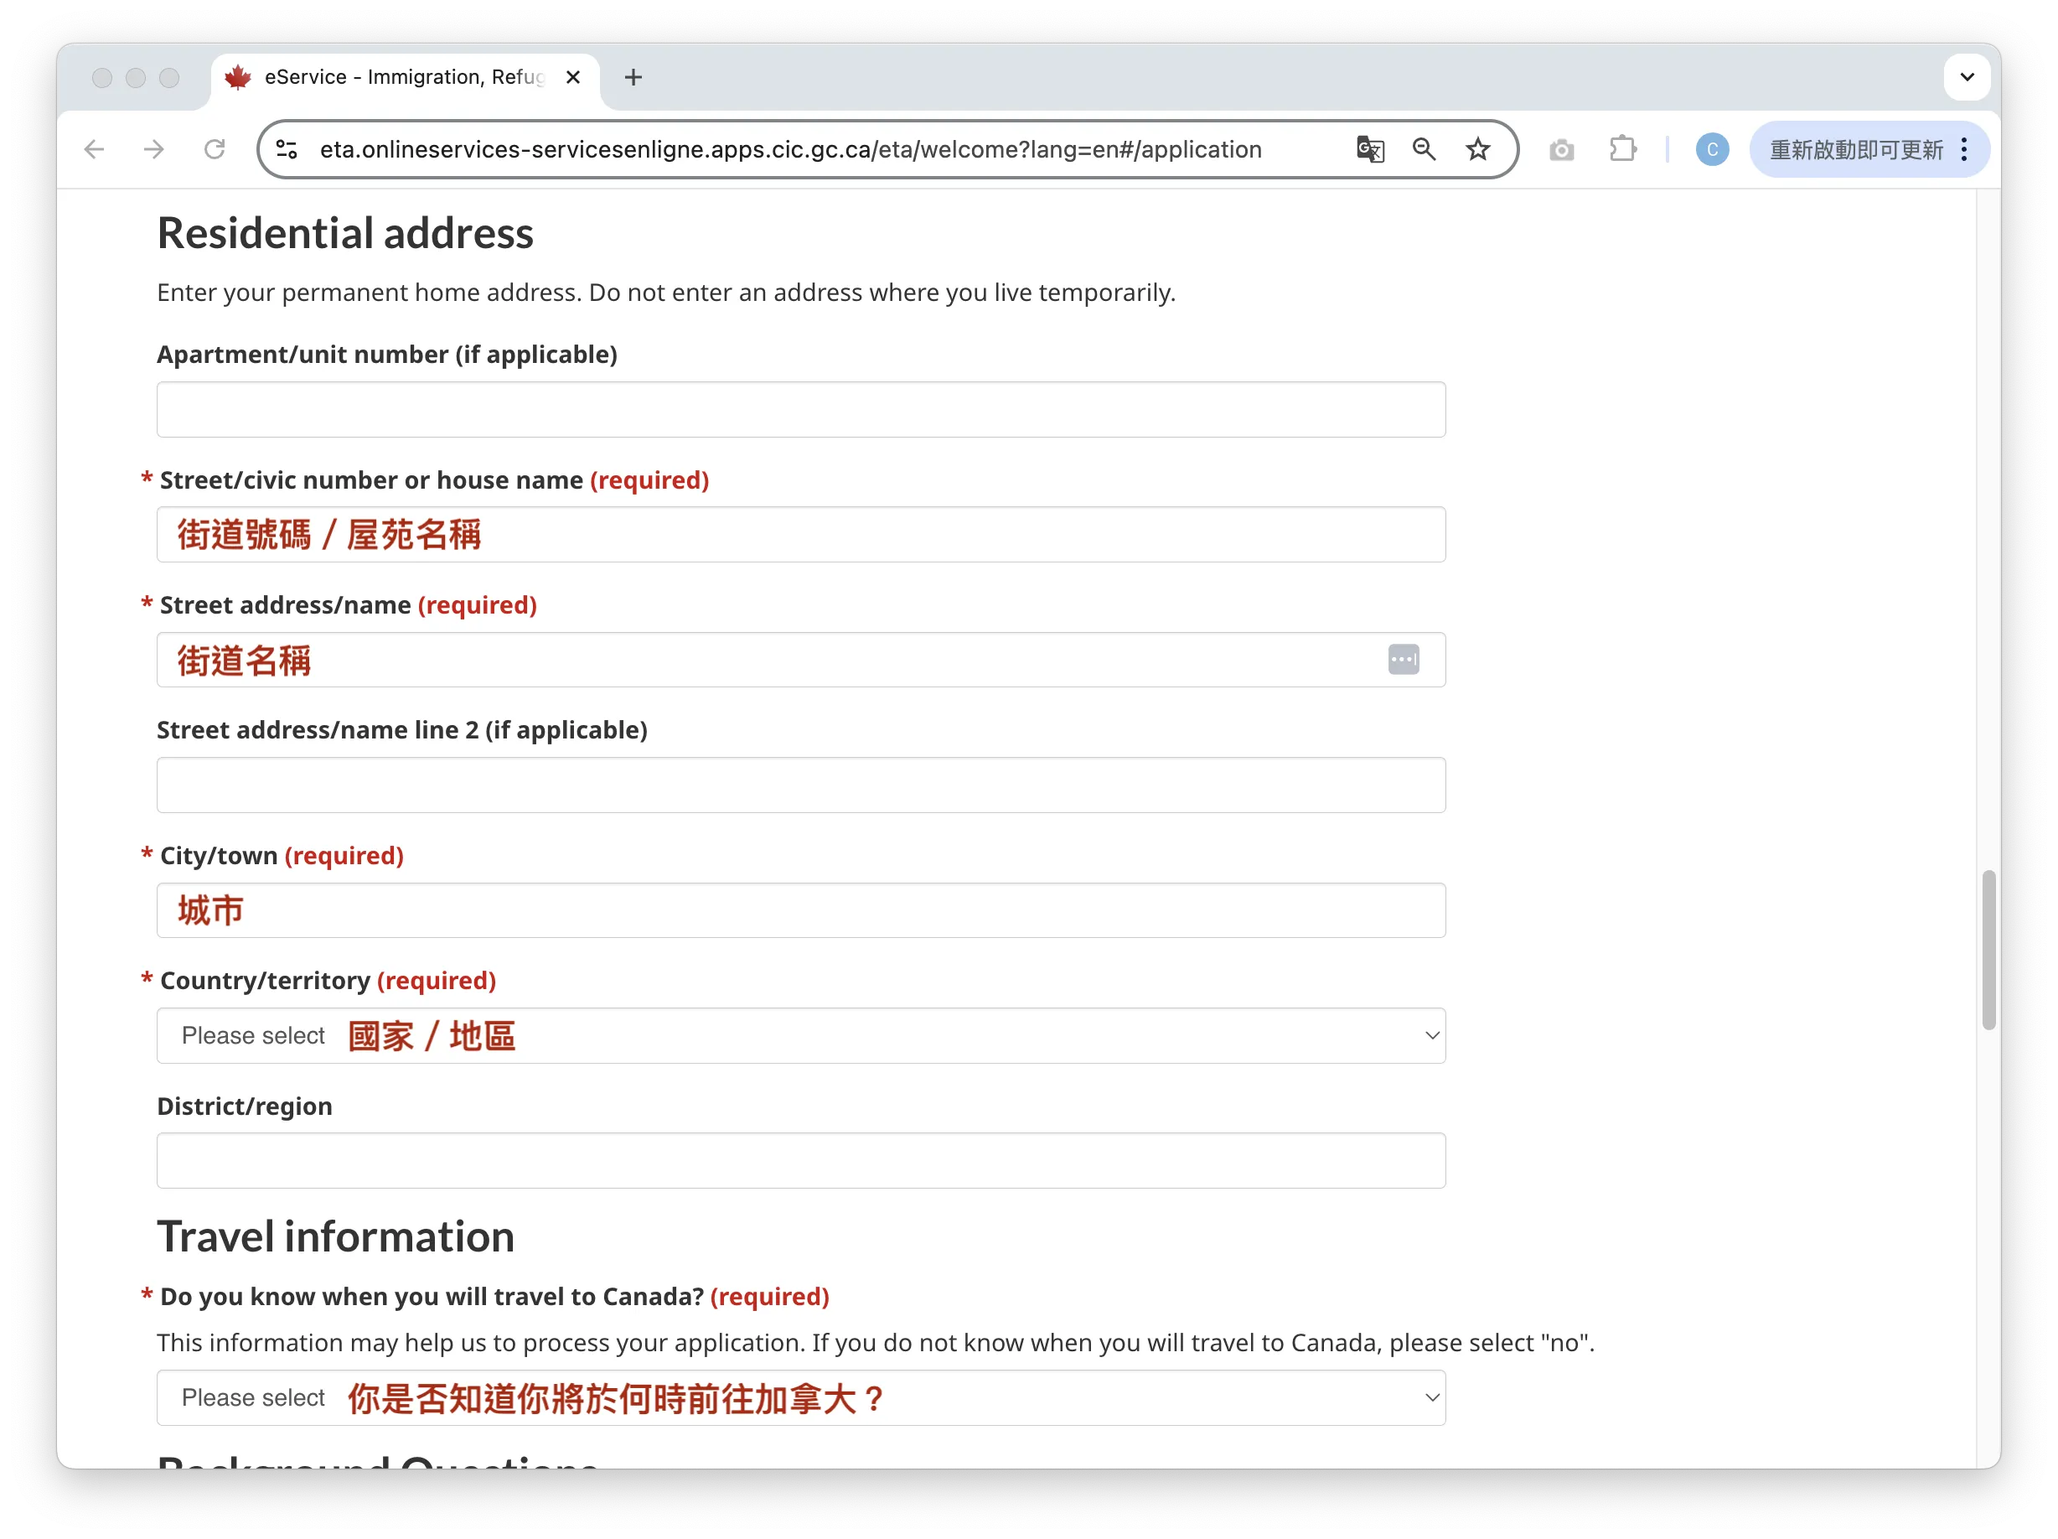2058x1539 pixels.
Task: Open a new tab with the plus button
Action: tap(633, 77)
